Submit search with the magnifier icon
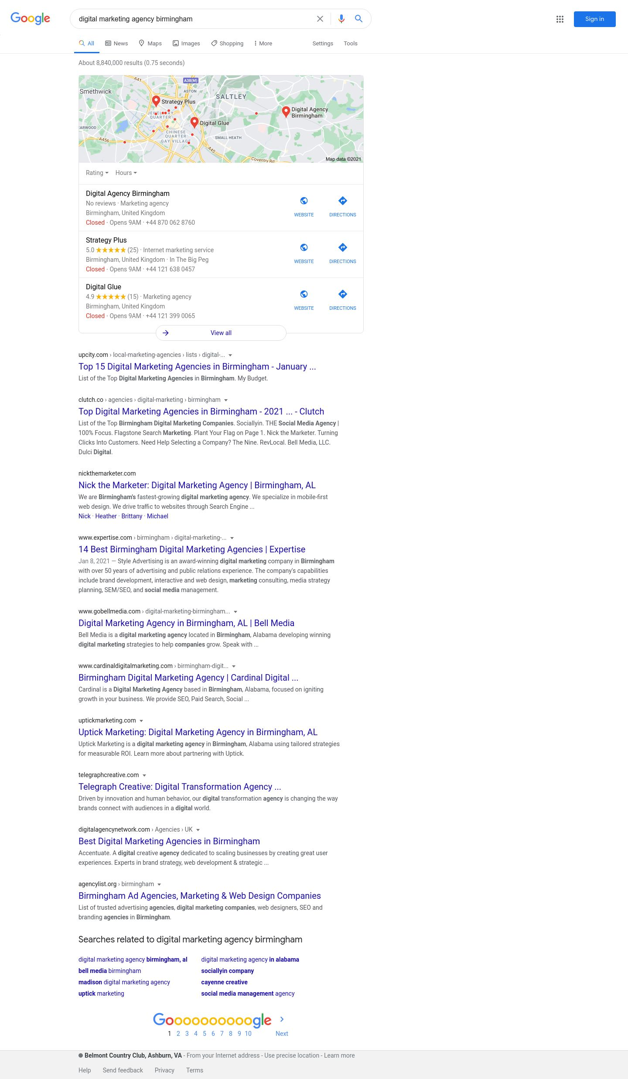 click(358, 19)
